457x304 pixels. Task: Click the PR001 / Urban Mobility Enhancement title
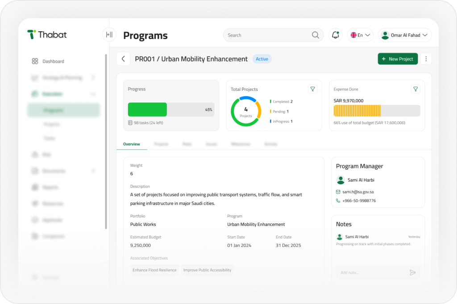191,59
